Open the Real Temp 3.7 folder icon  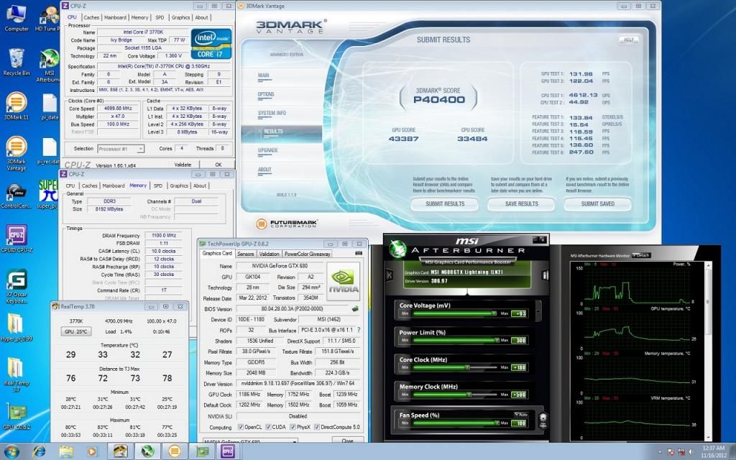(17, 374)
